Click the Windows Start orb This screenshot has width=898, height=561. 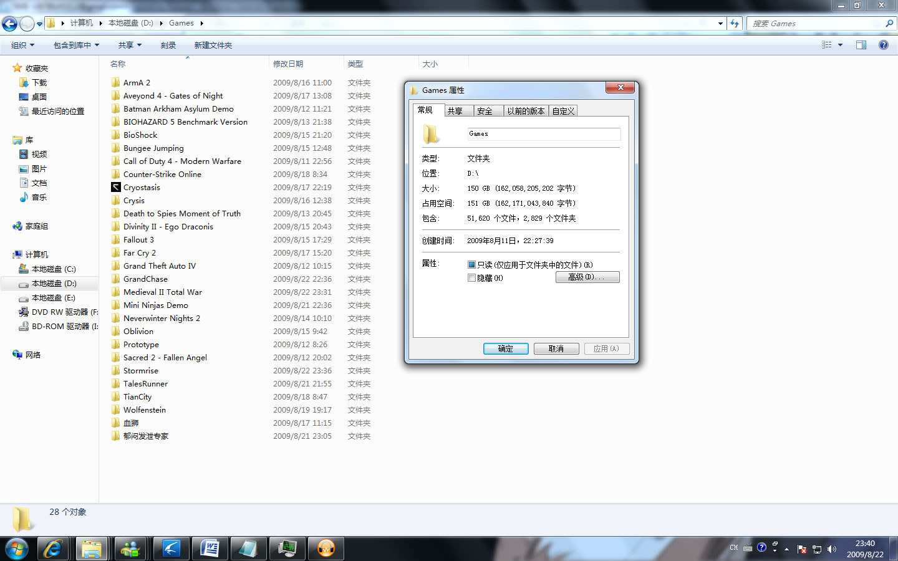click(x=17, y=549)
